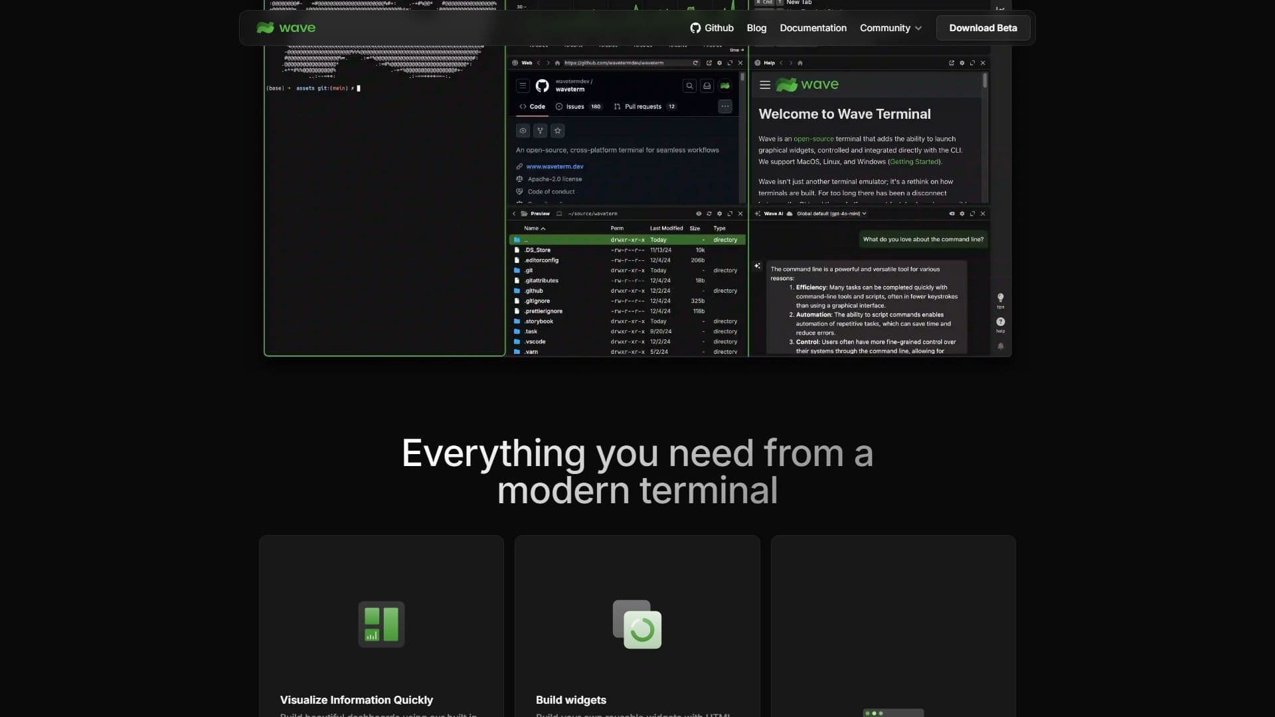
Task: Refresh the Preview block directory listing
Action: 709,214
